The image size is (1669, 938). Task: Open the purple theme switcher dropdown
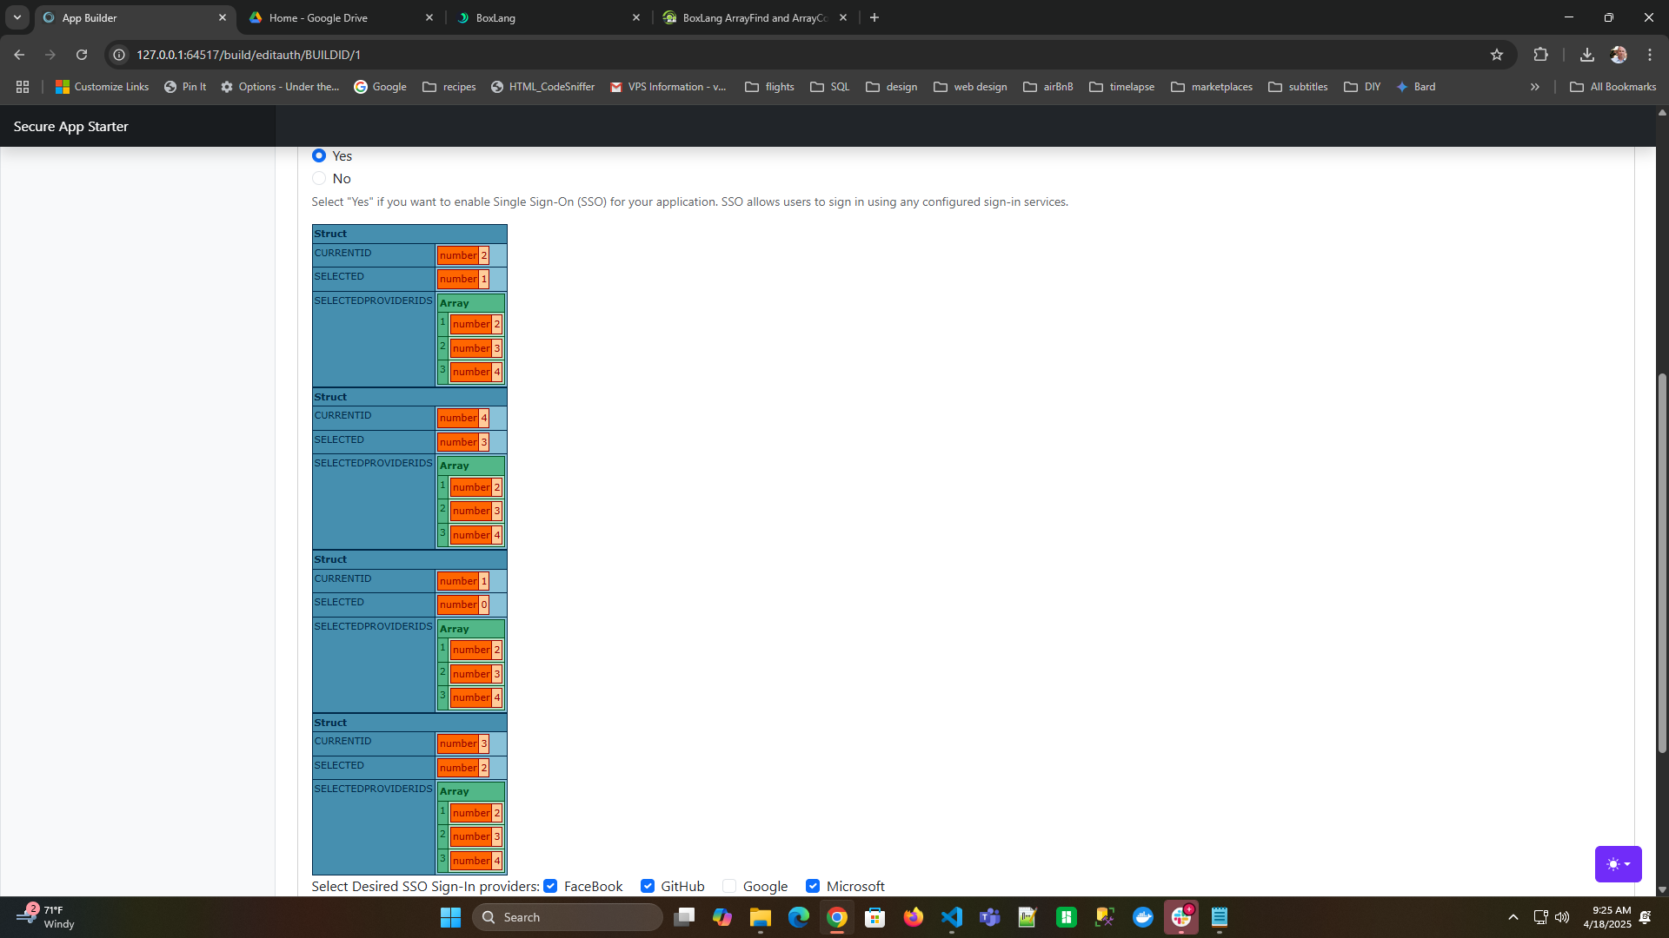pos(1618,864)
